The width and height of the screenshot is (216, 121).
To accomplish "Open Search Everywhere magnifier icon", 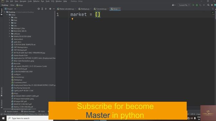I will click(x=208, y=5).
